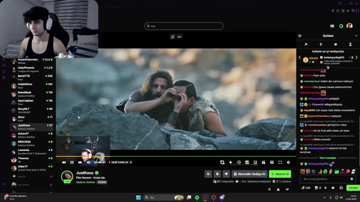
Task: Open the user profile avatar menu
Action: pyautogui.click(x=349, y=26)
